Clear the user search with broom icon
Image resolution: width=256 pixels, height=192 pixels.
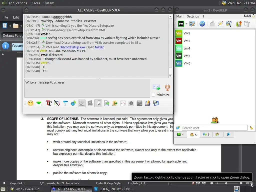point(251,128)
